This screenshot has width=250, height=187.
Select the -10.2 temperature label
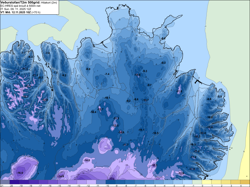pyautogui.click(x=210, y=117)
